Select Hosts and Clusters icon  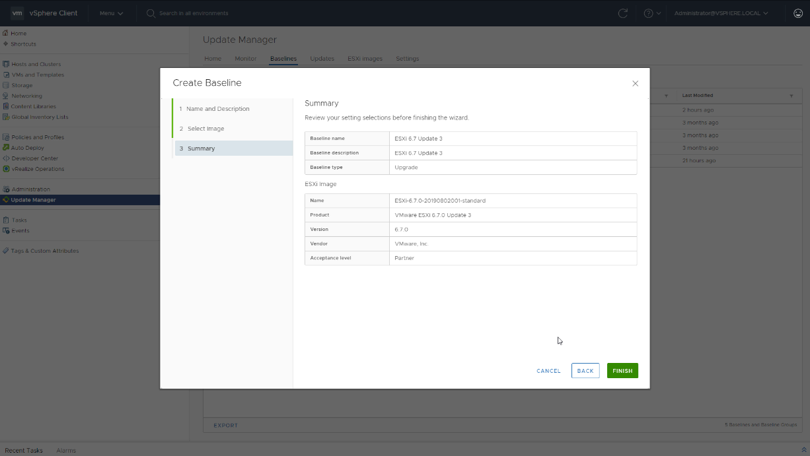point(6,64)
